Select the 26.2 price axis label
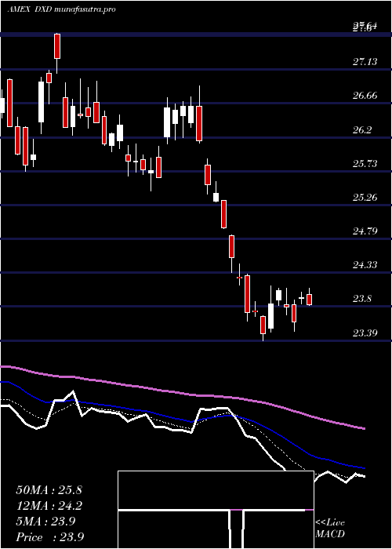This screenshot has width=392, height=549. [361, 130]
